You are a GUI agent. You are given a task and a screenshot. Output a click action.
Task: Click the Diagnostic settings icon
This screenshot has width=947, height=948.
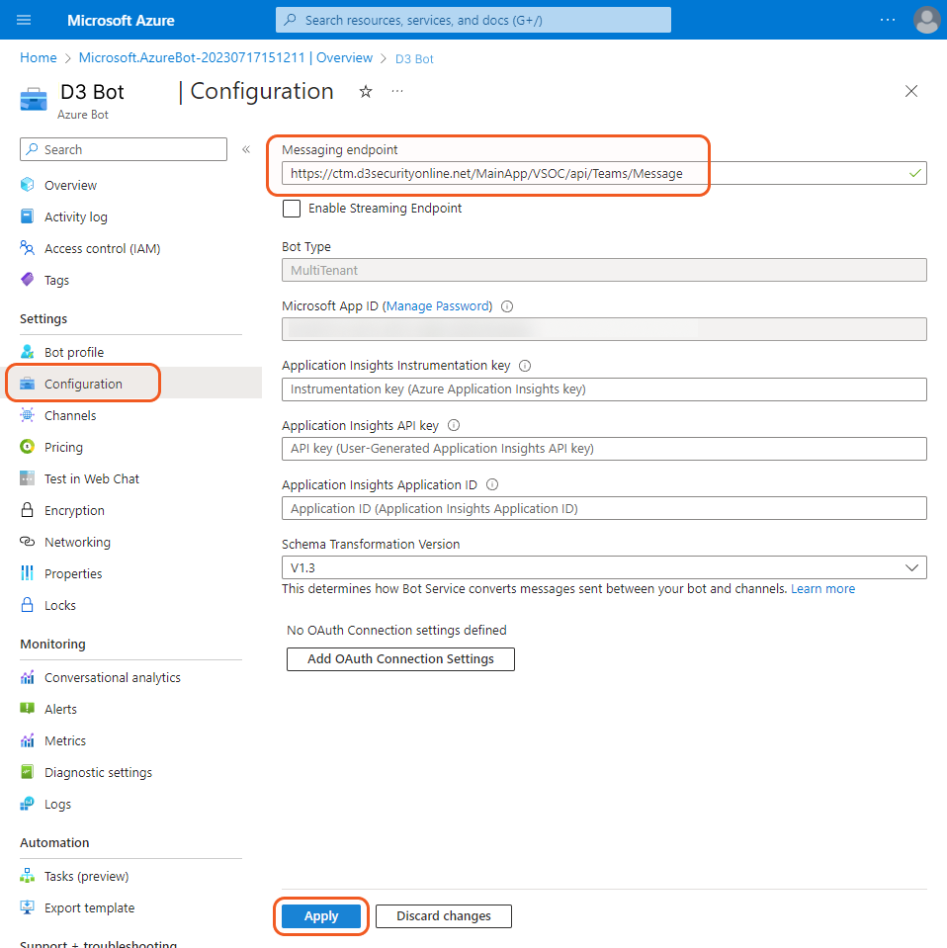[x=28, y=772]
